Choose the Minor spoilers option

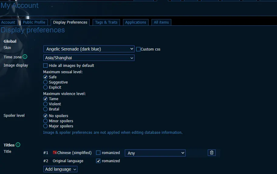(x=45, y=121)
